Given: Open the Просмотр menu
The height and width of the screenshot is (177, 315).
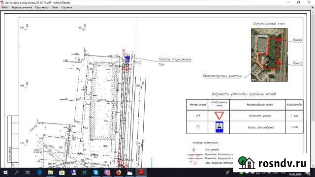Looking at the screenshot, I should pyautogui.click(x=42, y=7).
